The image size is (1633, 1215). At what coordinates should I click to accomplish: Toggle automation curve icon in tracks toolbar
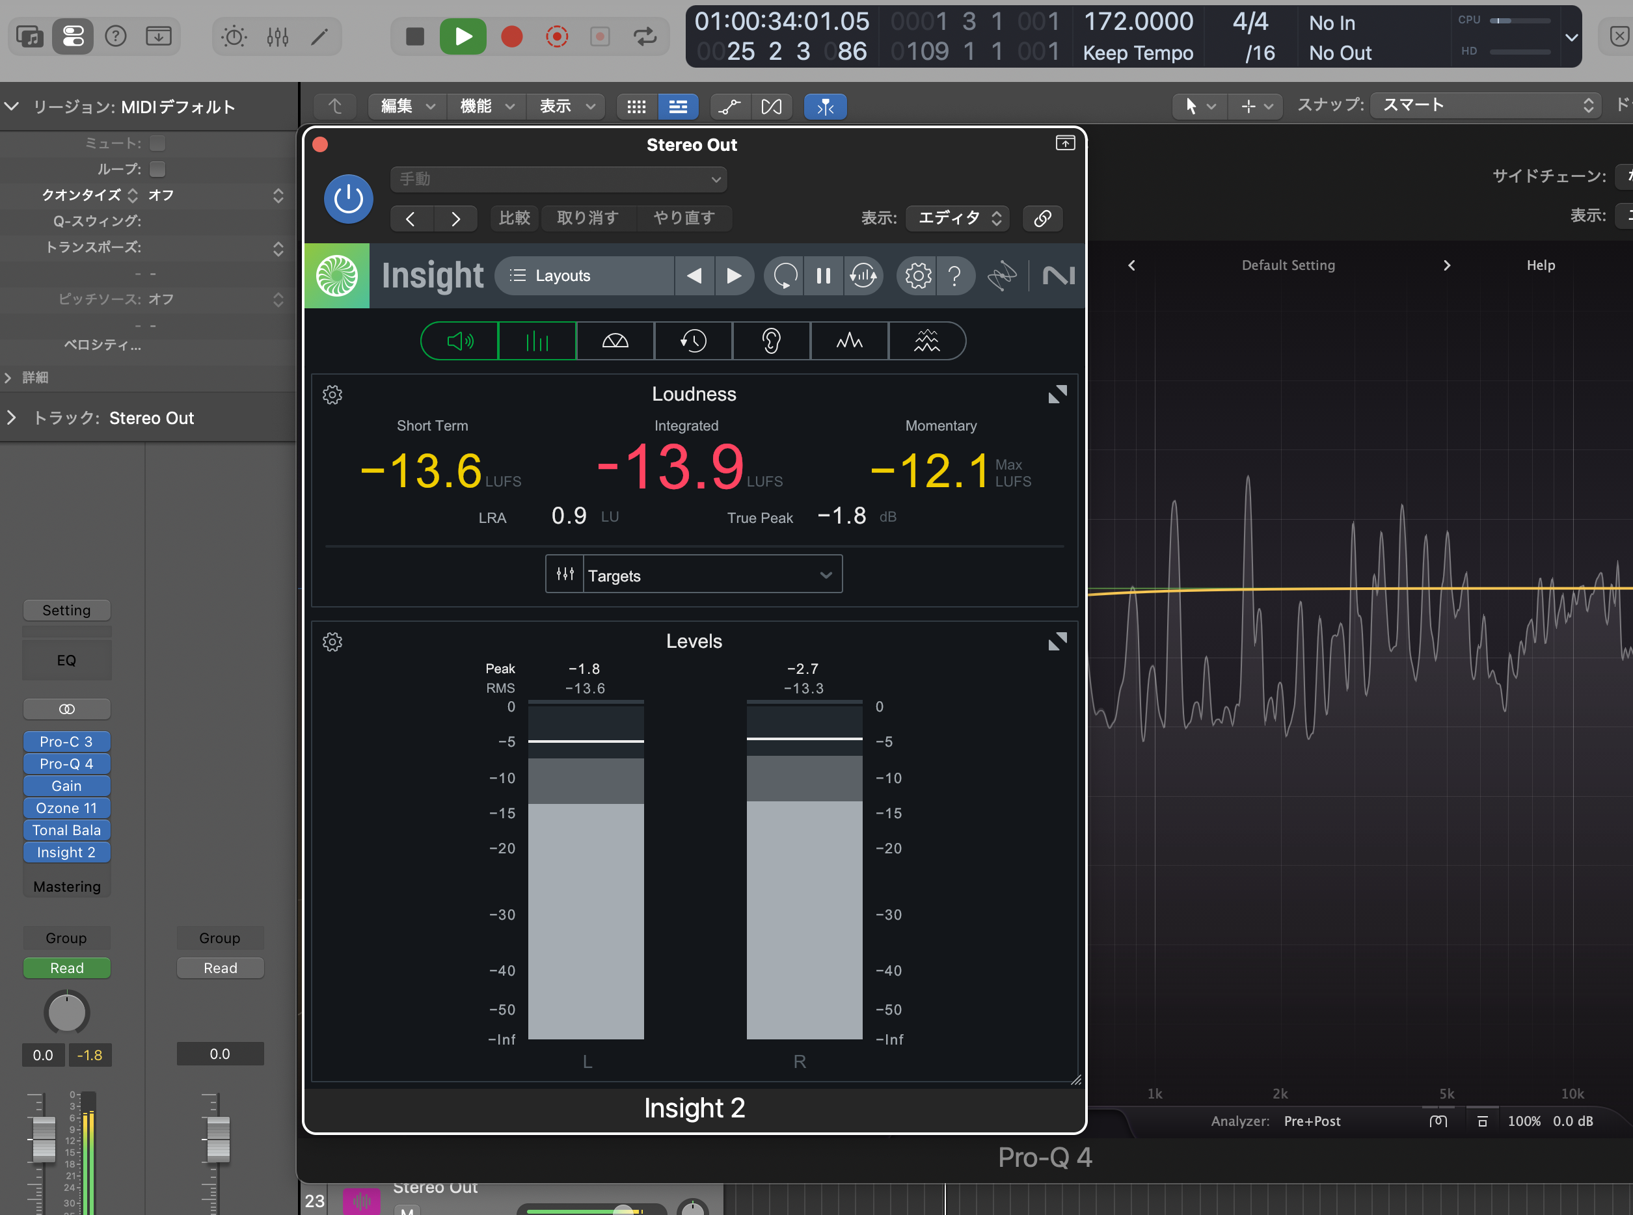[x=730, y=107]
